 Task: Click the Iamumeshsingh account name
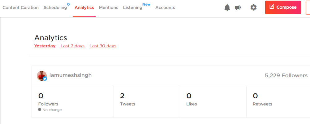(x=70, y=75)
